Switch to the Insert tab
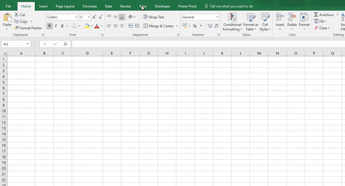The height and width of the screenshot is (186, 345). coord(43,6)
